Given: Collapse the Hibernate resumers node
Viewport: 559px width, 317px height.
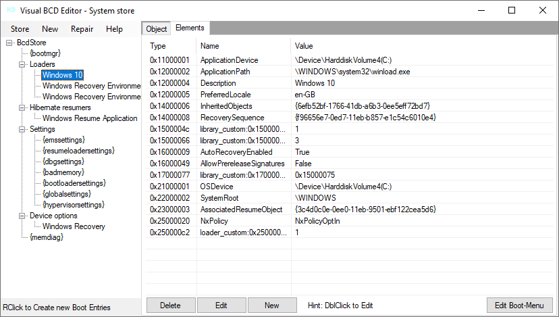Looking at the screenshot, I should click(x=22, y=108).
